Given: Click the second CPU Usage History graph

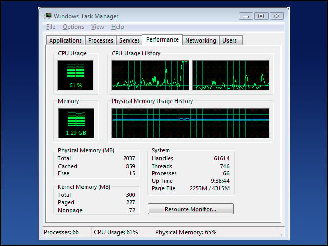Looking at the screenshot, I should pyautogui.click(x=231, y=75).
